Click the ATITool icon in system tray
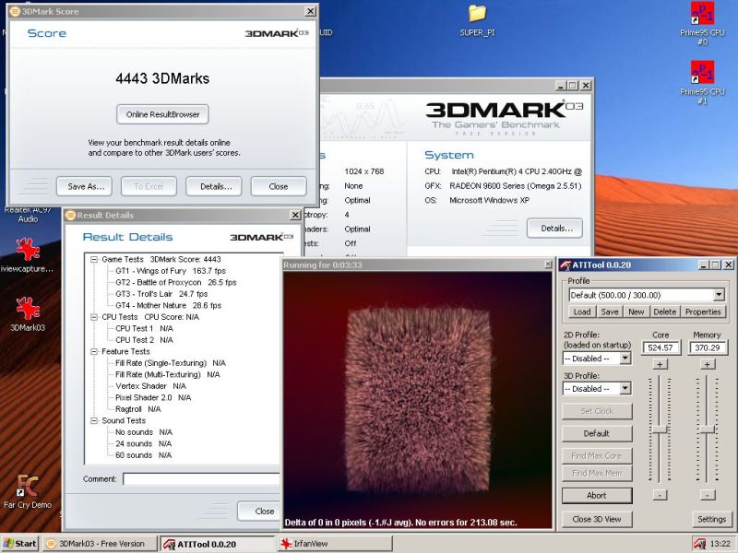The width and height of the screenshot is (738, 553). pyautogui.click(x=700, y=544)
